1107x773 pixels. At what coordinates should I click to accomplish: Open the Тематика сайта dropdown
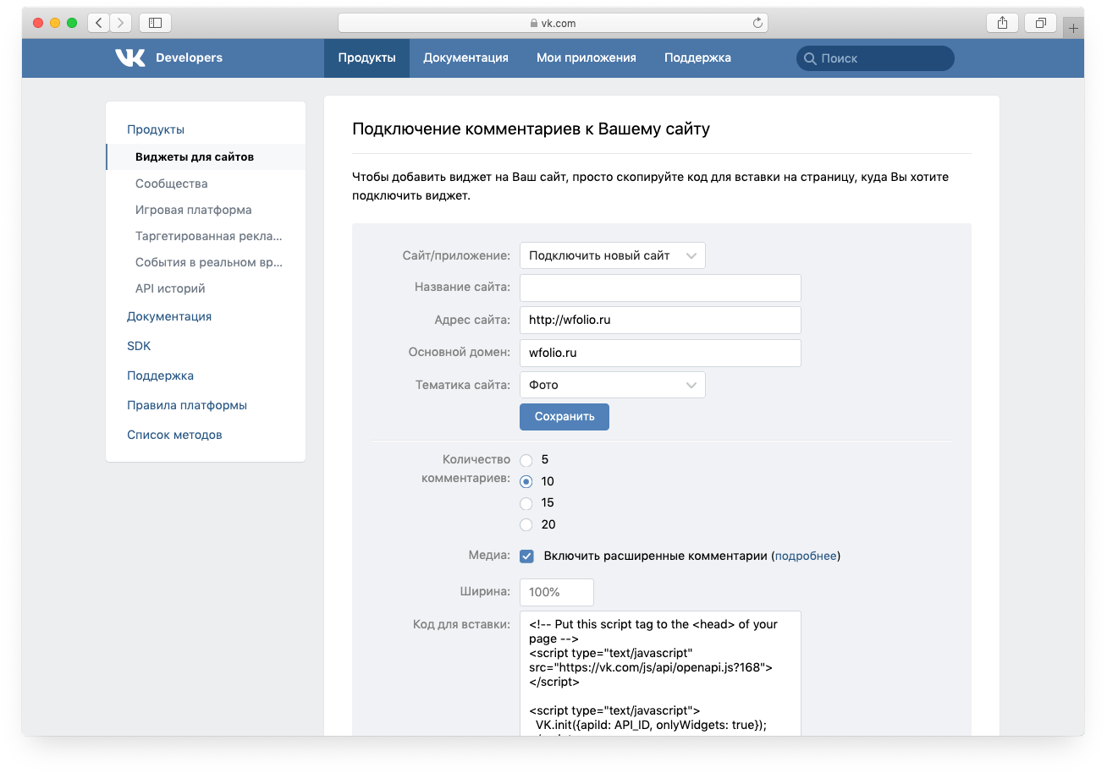[x=613, y=385]
